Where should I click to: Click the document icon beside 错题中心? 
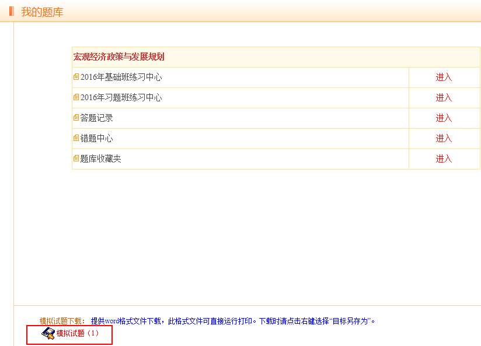pos(76,138)
